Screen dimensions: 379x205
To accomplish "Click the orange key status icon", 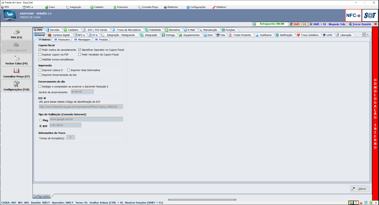I will click(x=356, y=202).
